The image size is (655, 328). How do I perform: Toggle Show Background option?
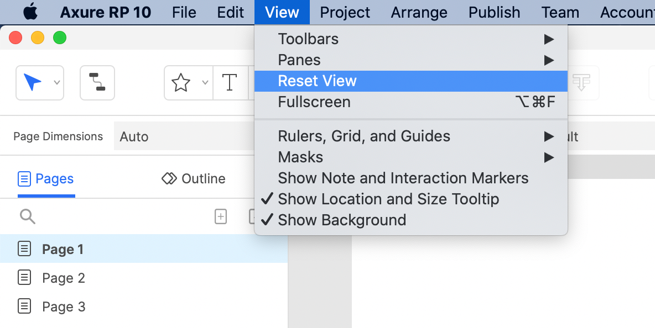point(342,220)
